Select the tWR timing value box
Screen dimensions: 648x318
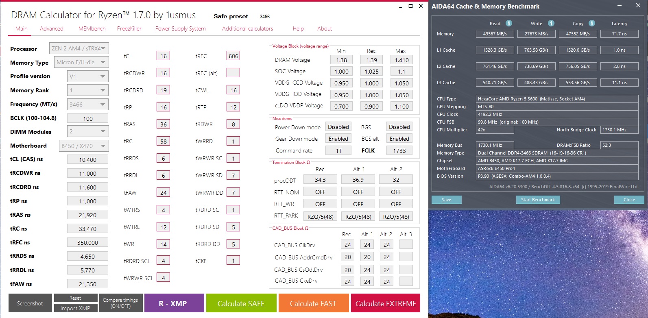163,244
